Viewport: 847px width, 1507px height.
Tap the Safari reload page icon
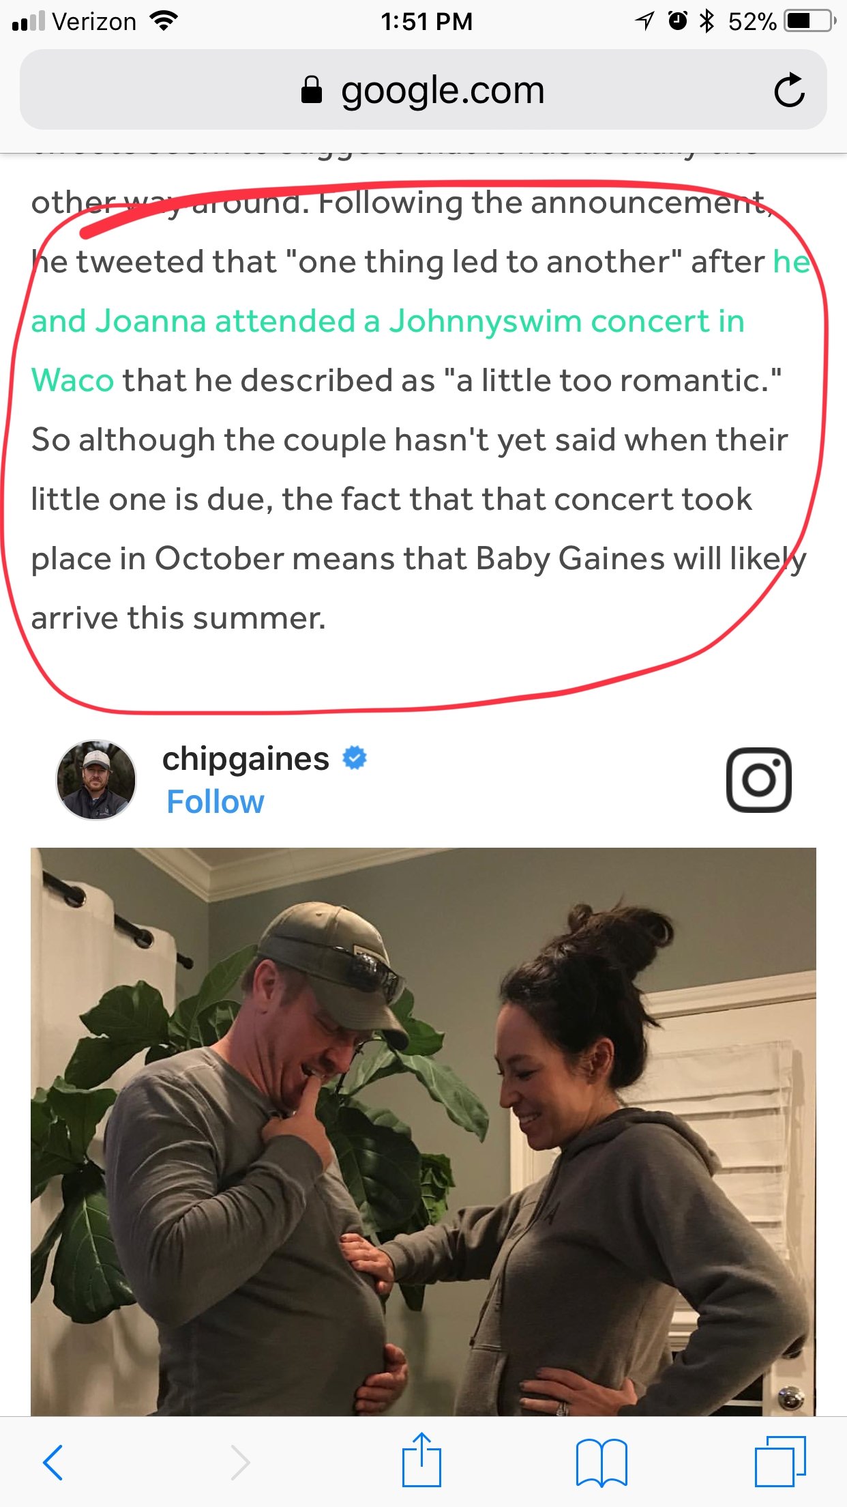click(789, 90)
